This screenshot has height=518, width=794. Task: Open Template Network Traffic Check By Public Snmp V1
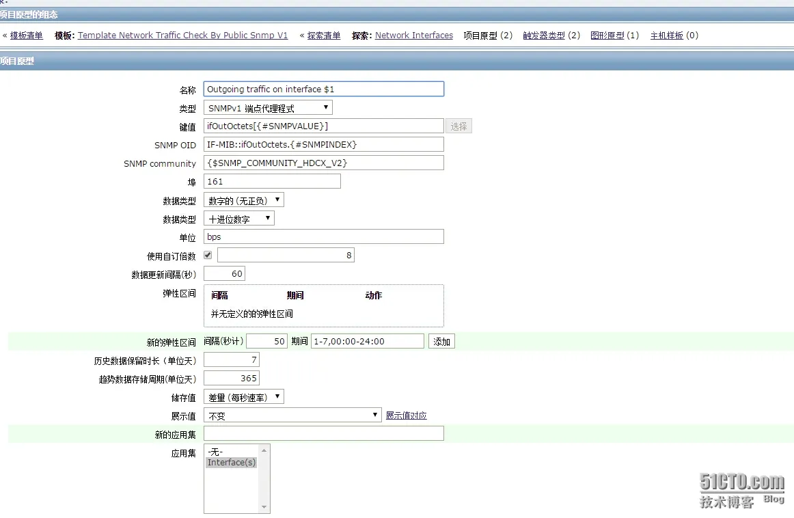[183, 36]
